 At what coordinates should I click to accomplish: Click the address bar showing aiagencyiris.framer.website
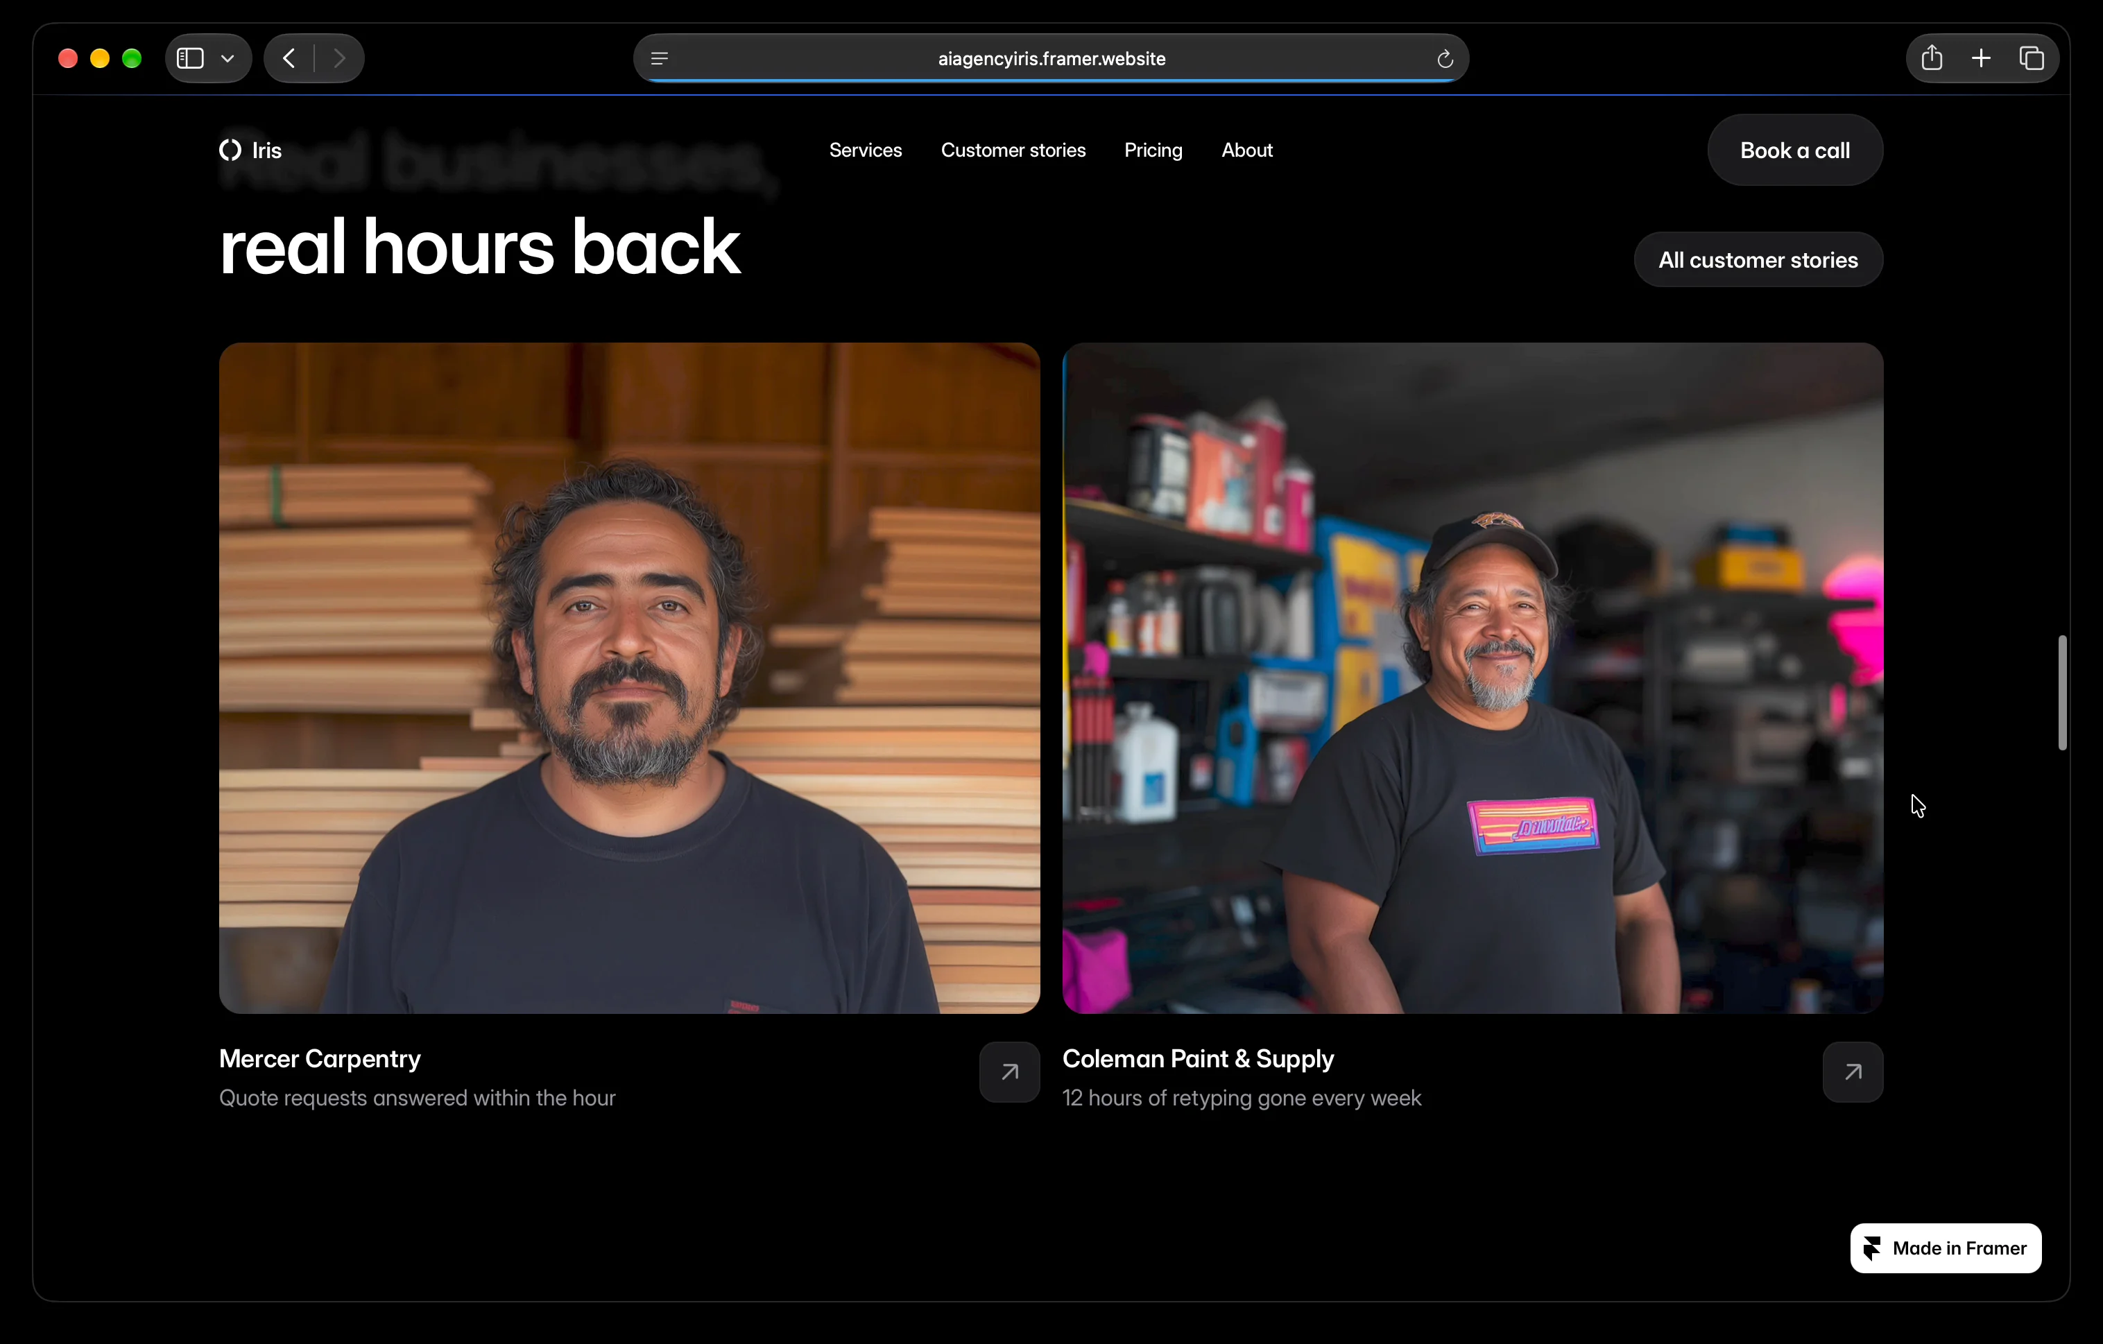pos(1051,58)
